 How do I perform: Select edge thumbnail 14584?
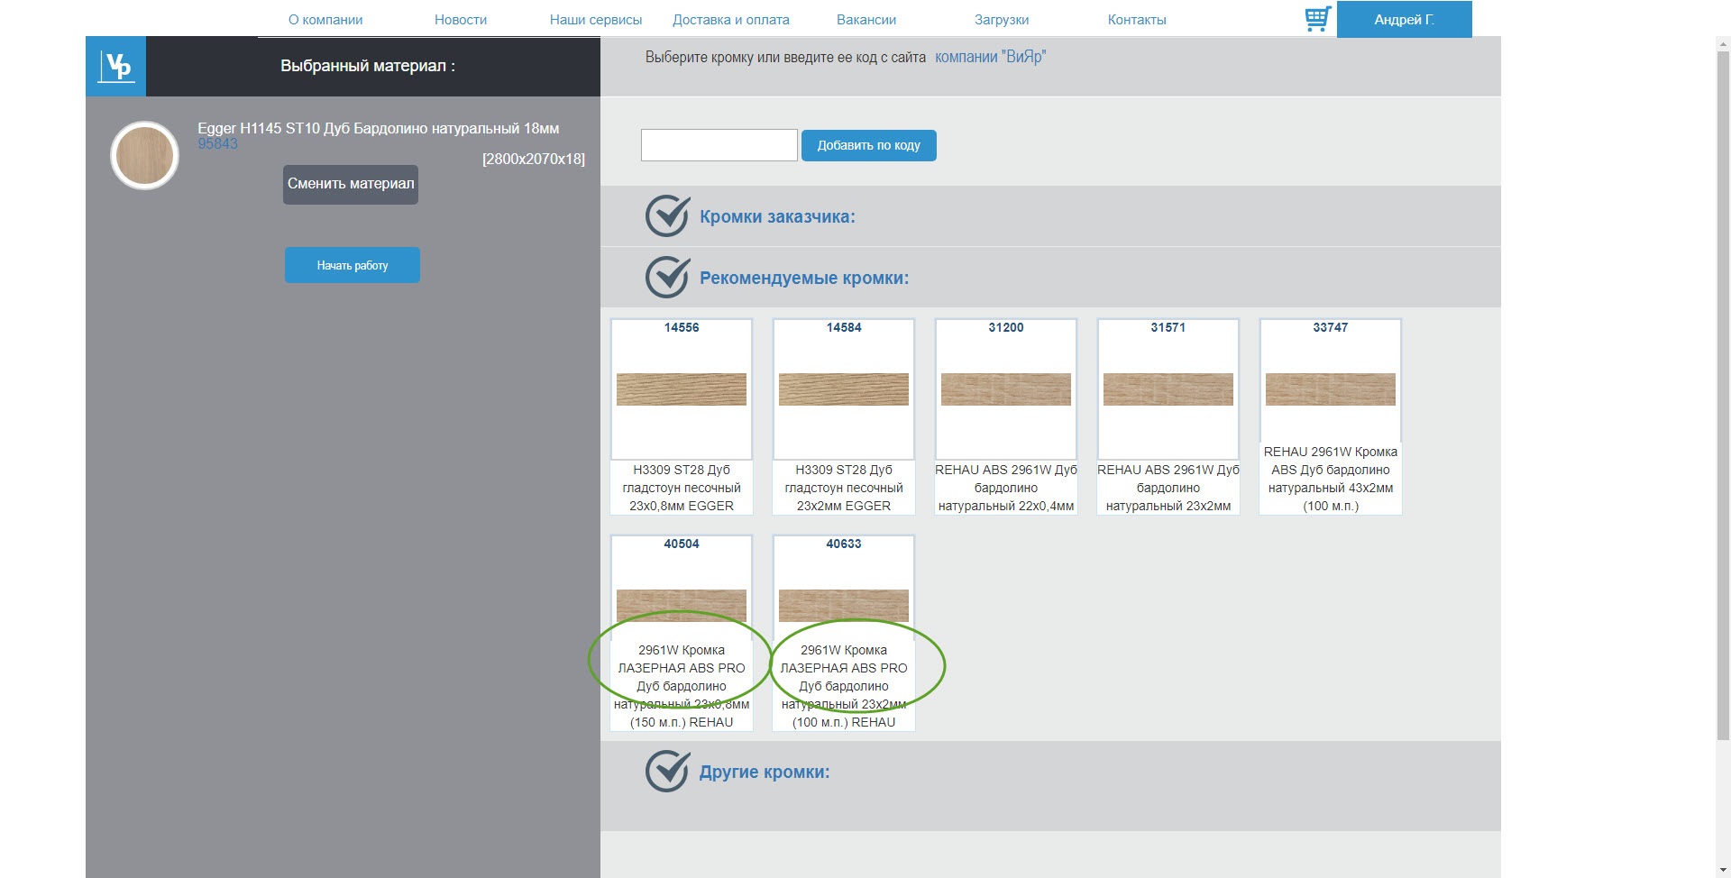click(844, 389)
